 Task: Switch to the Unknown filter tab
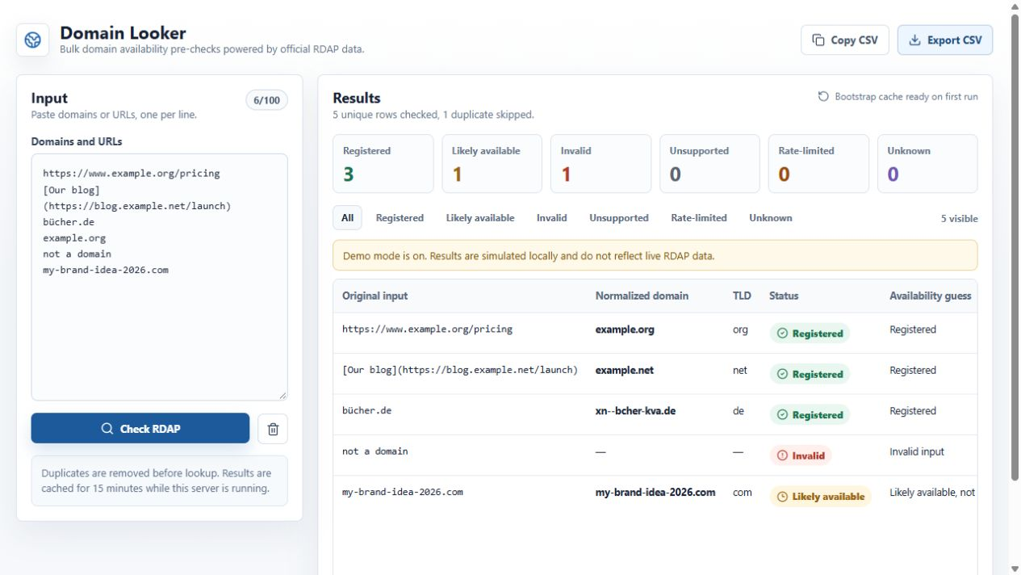(x=771, y=218)
